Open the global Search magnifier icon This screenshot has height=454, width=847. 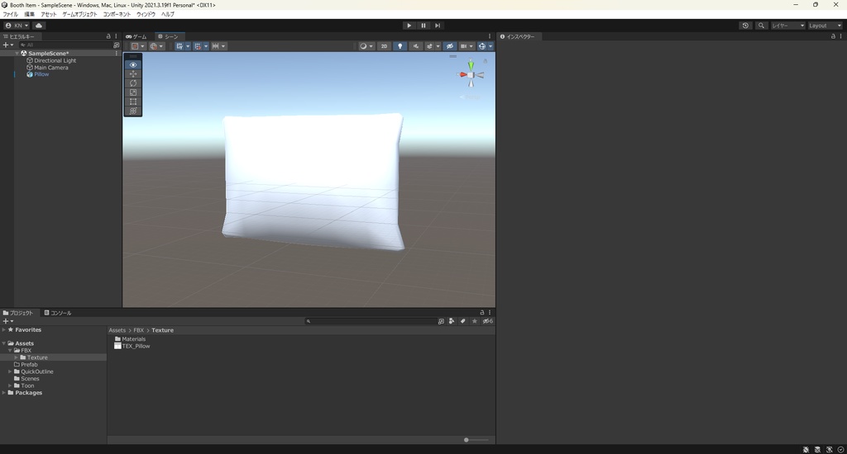761,26
